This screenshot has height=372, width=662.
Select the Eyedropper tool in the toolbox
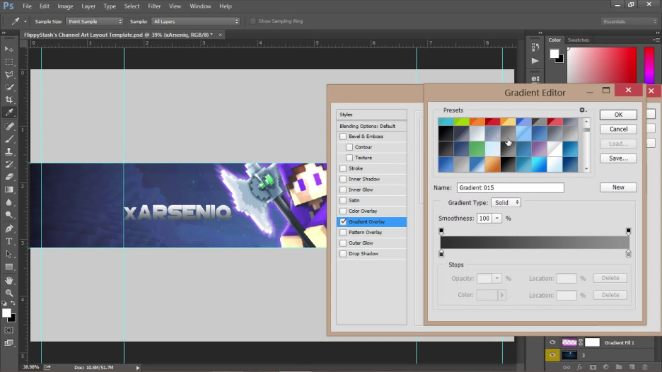pos(9,113)
